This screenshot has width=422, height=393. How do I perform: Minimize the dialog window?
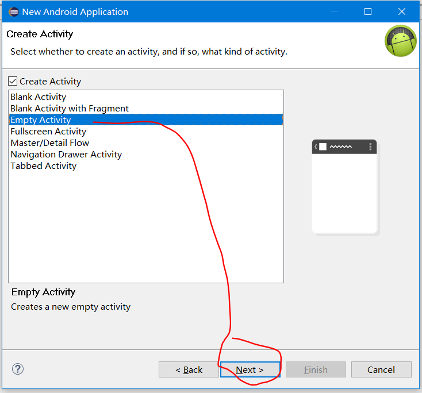pyautogui.click(x=334, y=11)
